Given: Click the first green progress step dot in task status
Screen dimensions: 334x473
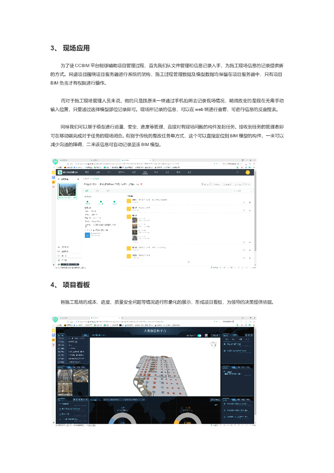Looking at the screenshot, I should [x=87, y=201].
